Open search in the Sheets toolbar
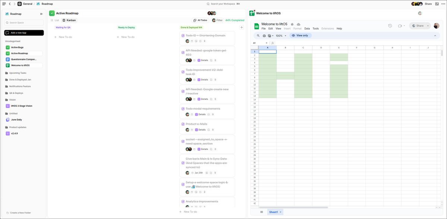This screenshot has width=447, height=219. (257, 35)
